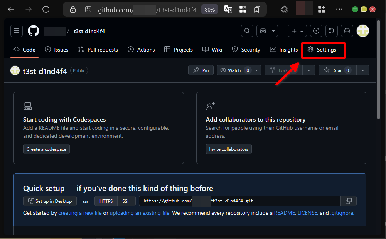Click the browser extensions puzzle icon
The height and width of the screenshot is (239, 386).
pos(284,9)
